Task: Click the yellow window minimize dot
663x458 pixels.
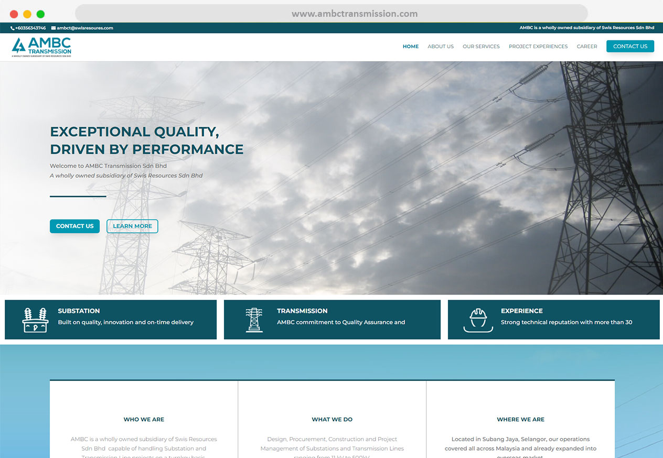Action: tap(27, 14)
